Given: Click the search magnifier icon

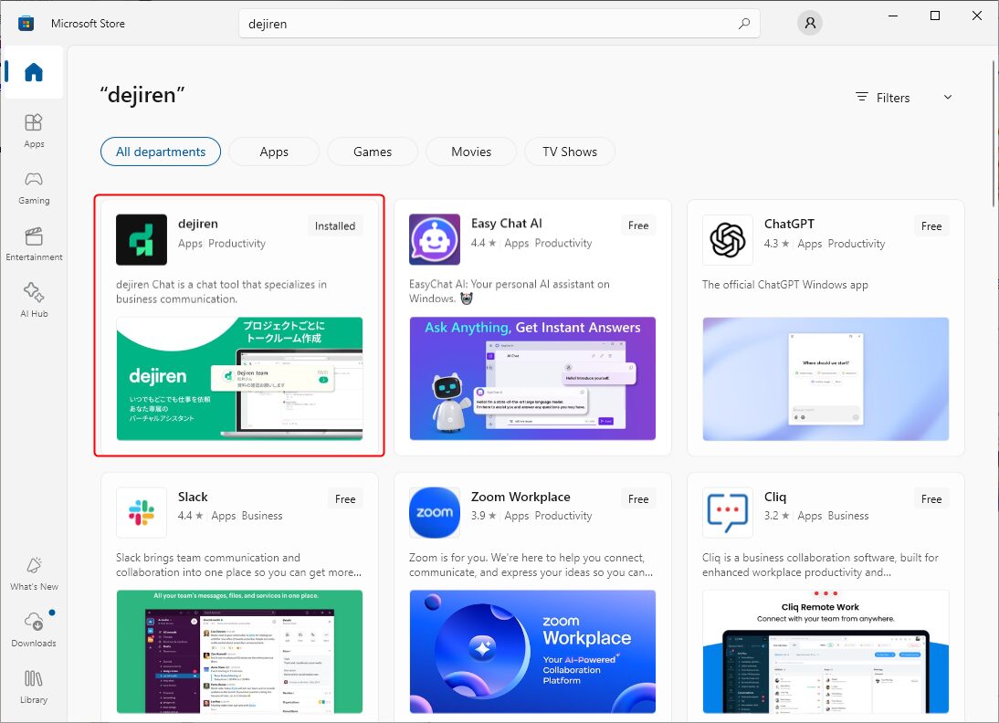Looking at the screenshot, I should 743,24.
